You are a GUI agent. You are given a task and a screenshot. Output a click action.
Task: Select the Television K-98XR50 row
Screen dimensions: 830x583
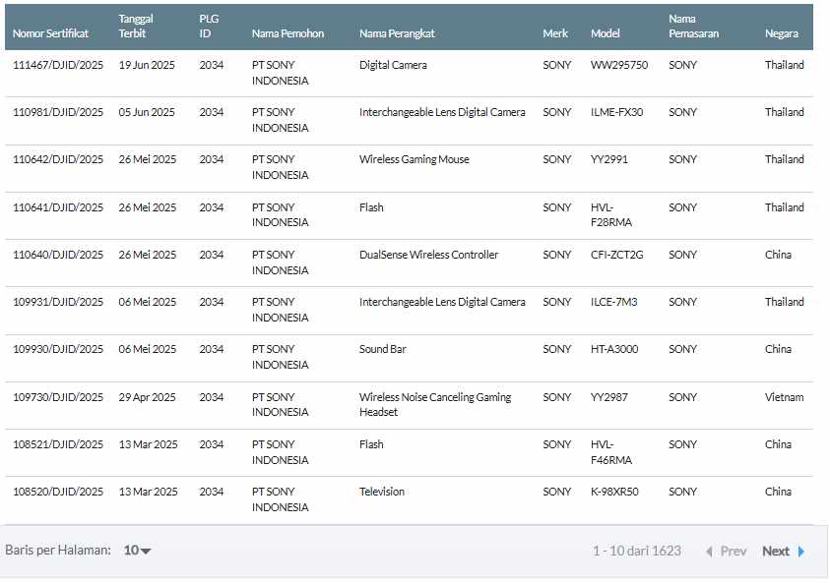point(382,492)
